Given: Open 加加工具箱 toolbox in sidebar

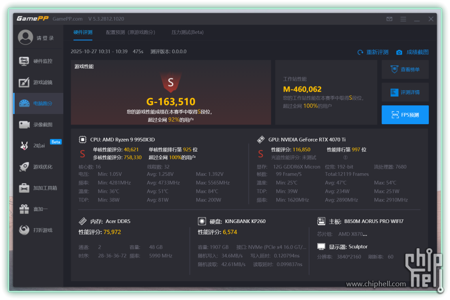Looking at the screenshot, I should click(38, 188).
